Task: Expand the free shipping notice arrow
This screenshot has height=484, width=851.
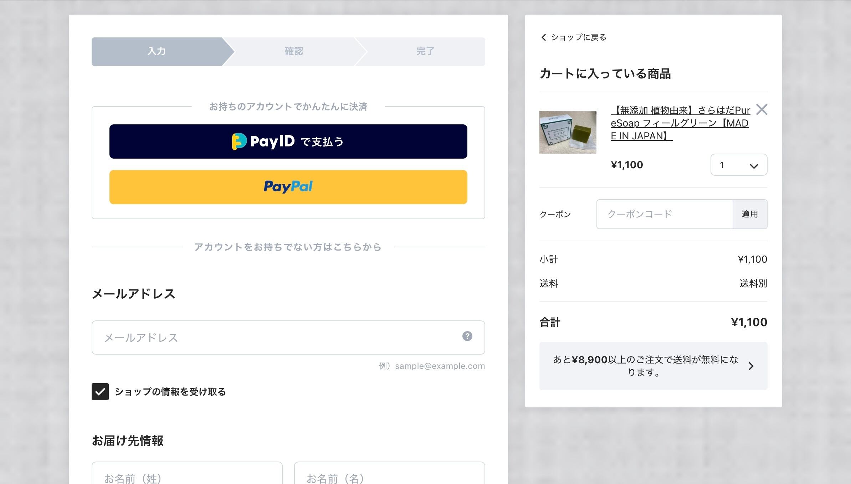Action: coord(751,366)
